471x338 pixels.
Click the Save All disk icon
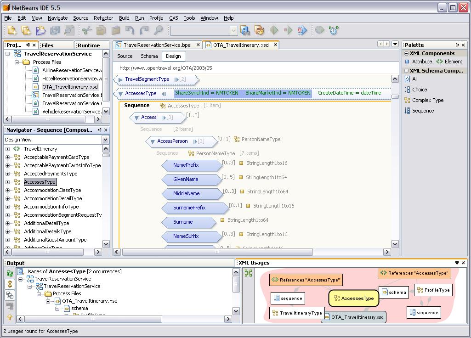tap(55, 30)
